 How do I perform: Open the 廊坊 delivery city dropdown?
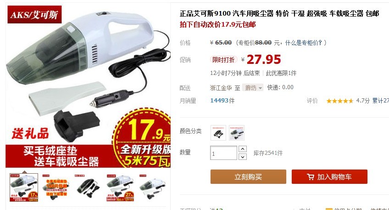253,87
